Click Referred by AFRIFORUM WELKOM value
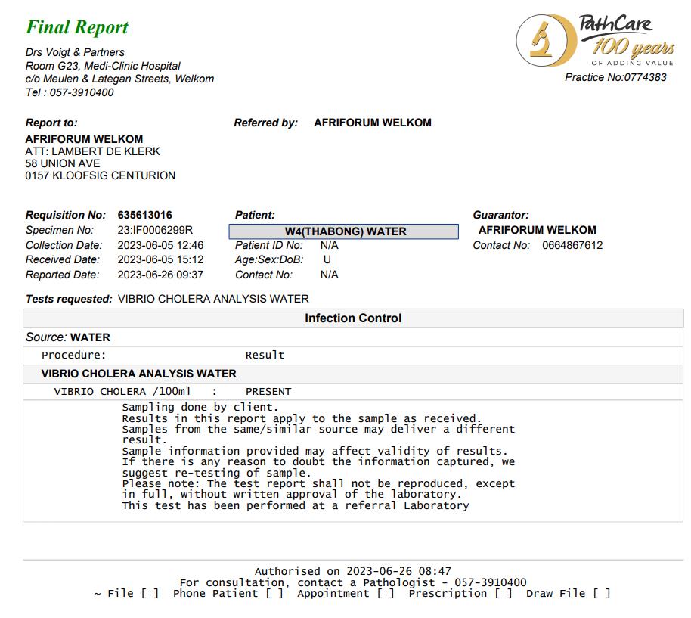This screenshot has width=691, height=618. (x=373, y=123)
